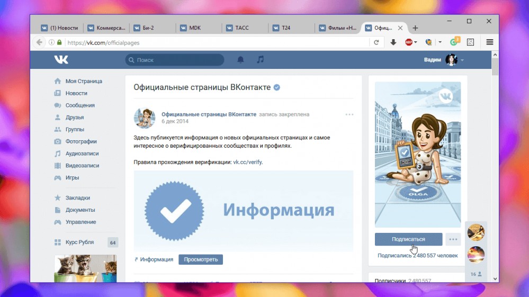Click the Поиск search field
The image size is (529, 297).
point(175,60)
